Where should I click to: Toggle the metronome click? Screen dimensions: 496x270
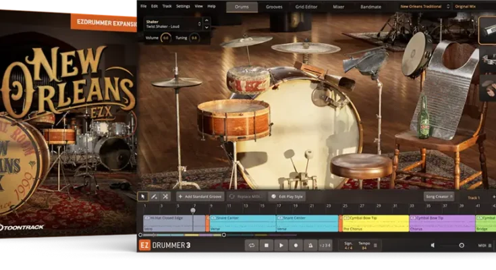(310, 246)
